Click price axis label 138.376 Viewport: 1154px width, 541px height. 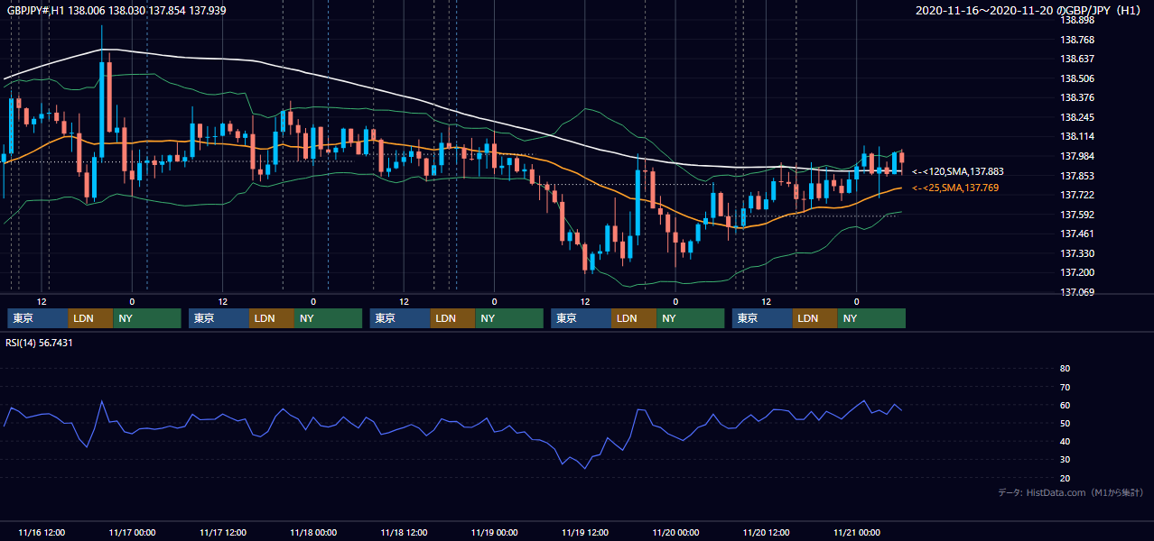1076,98
